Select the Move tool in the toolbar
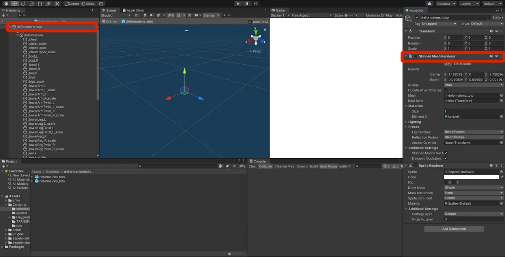The height and width of the screenshot is (257, 505). [x=14, y=3]
